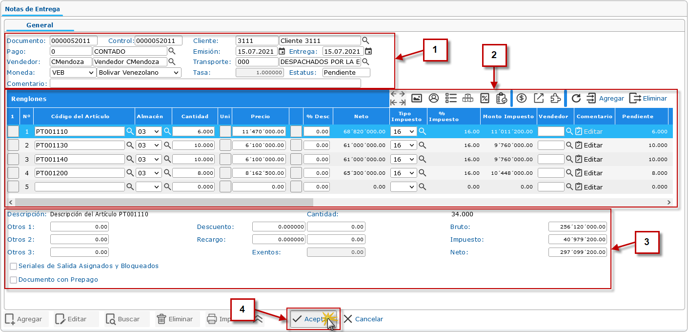Click Eliminar in the Renglones toolbar

pos(648,98)
